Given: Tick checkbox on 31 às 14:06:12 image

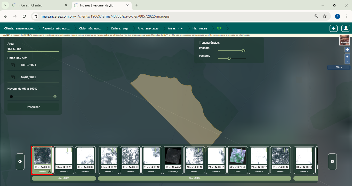Looking at the screenshot, I should click(x=286, y=150).
